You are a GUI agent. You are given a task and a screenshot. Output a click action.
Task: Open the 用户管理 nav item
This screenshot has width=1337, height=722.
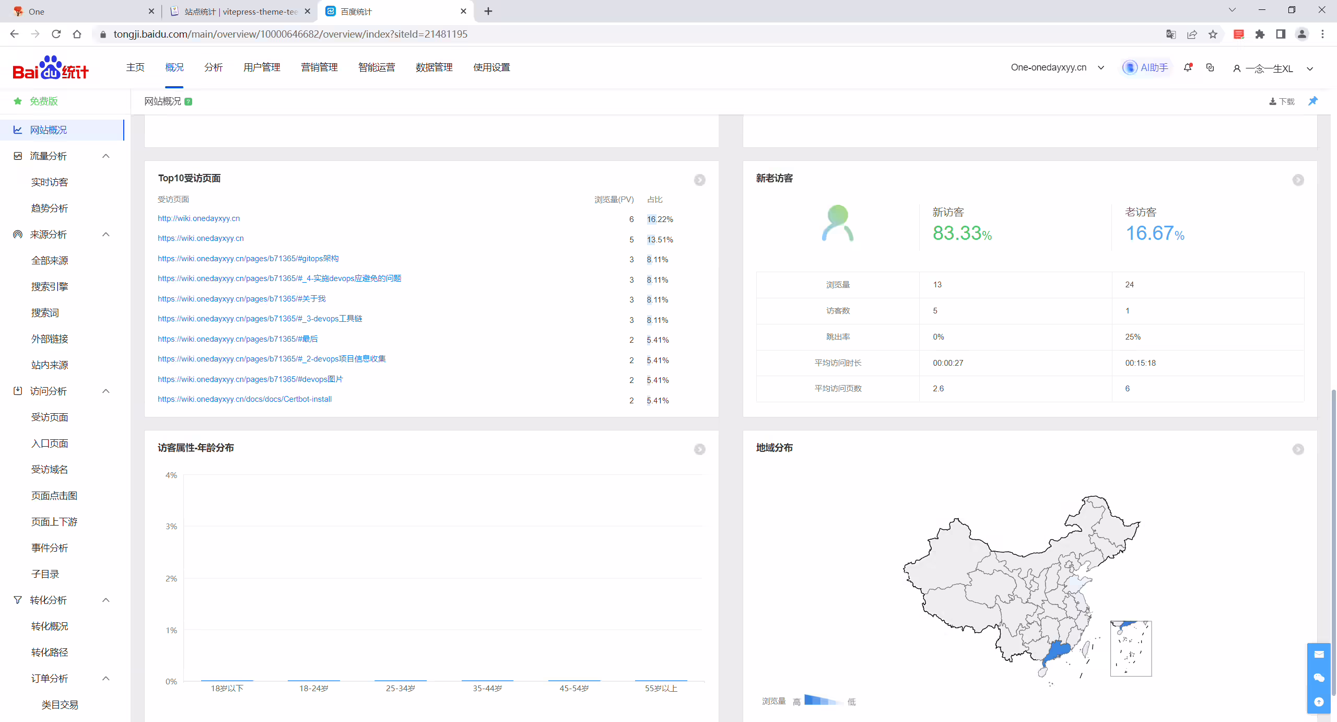point(262,67)
